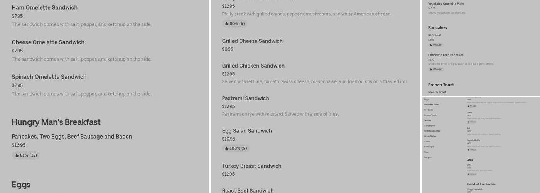Open the Grilled Chicken Sandwich item

(253, 66)
